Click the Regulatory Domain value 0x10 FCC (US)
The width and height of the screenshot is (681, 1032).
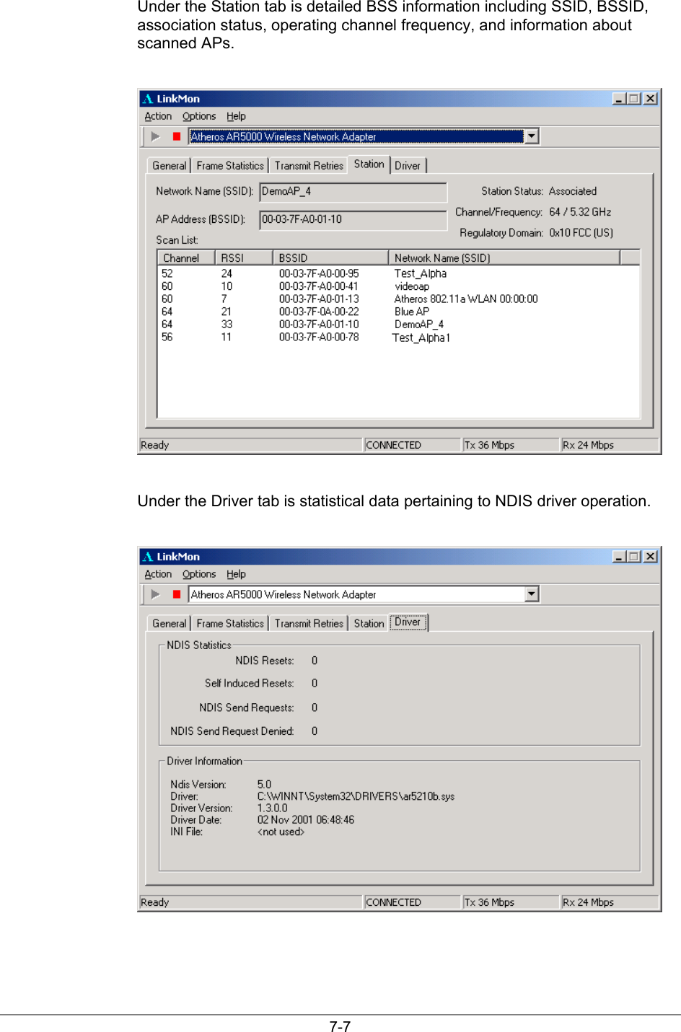(x=581, y=233)
